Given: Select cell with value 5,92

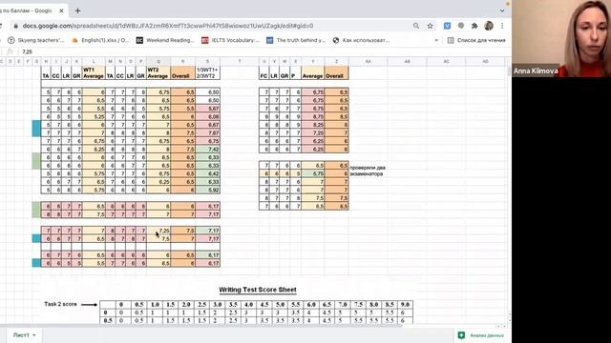Looking at the screenshot, I should tap(207, 190).
